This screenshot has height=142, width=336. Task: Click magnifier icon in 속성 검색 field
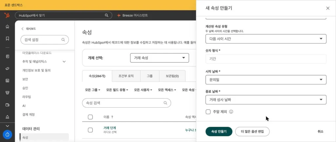(165, 103)
